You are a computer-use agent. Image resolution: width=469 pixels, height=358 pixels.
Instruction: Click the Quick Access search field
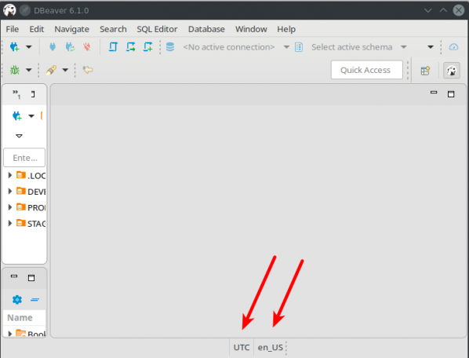tap(367, 70)
